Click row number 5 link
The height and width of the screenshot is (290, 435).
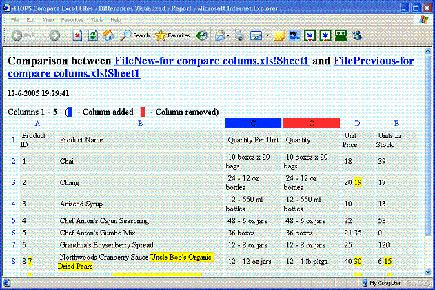coord(13,220)
